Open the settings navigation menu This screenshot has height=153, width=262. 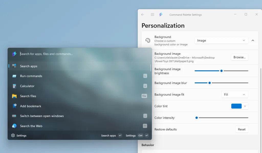click(152, 15)
